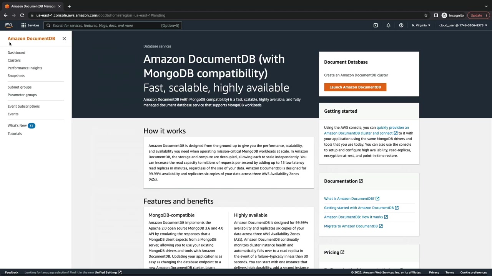This screenshot has height=276, width=492.
Task: Open Parameter groups in the sidebar
Action: (x=22, y=95)
